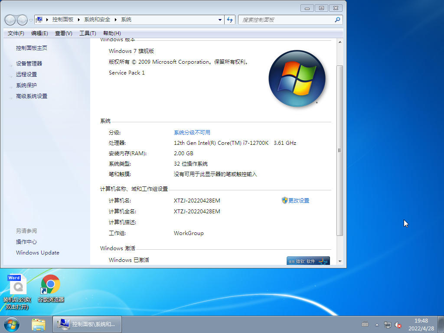Image resolution: width=444 pixels, height=333 pixels.
Task: Select the keyboard input icon in the tray
Action: pos(365,324)
